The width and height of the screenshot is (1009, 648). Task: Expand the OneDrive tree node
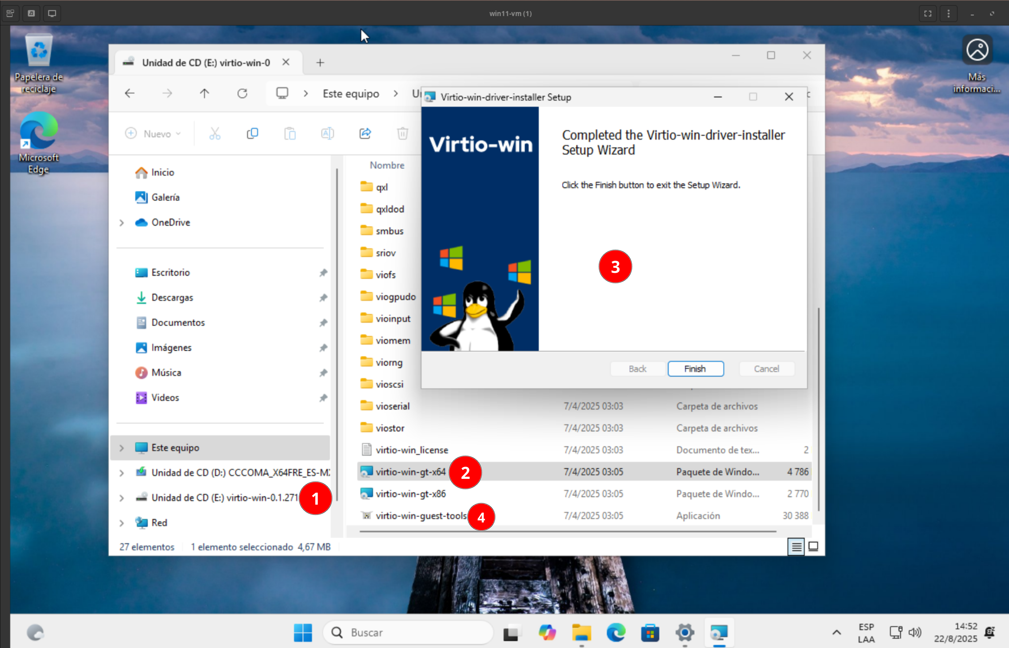tap(122, 223)
